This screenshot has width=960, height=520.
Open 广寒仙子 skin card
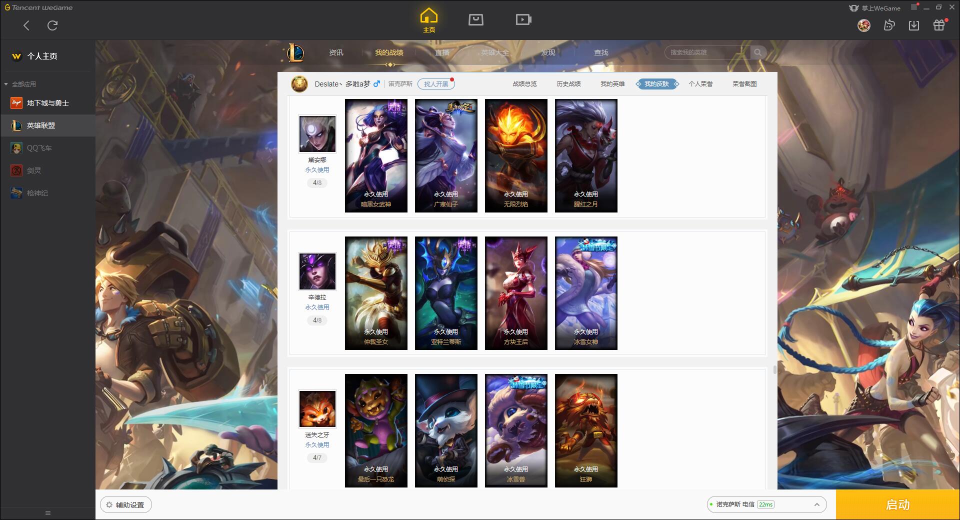pyautogui.click(x=446, y=155)
